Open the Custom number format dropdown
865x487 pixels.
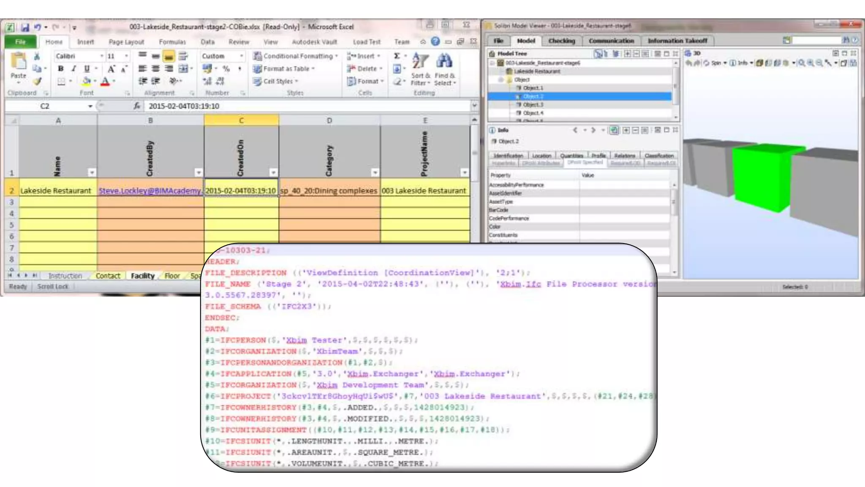241,56
